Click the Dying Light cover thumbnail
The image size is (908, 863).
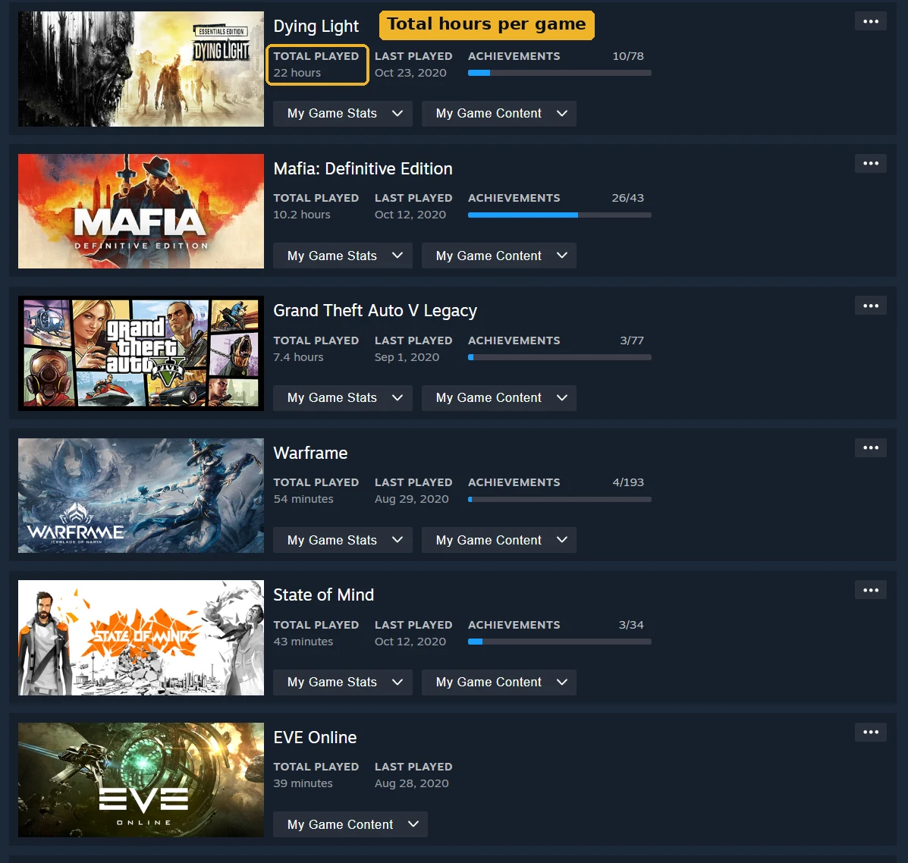pyautogui.click(x=141, y=69)
